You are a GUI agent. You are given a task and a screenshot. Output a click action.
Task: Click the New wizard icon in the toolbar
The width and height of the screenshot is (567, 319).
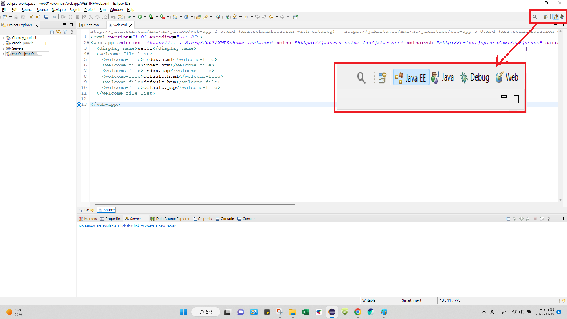tap(5, 17)
